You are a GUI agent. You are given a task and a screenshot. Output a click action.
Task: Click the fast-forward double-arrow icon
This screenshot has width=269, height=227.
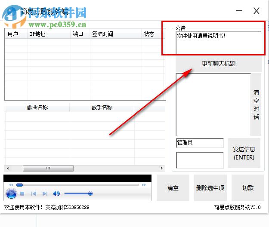pos(144,185)
